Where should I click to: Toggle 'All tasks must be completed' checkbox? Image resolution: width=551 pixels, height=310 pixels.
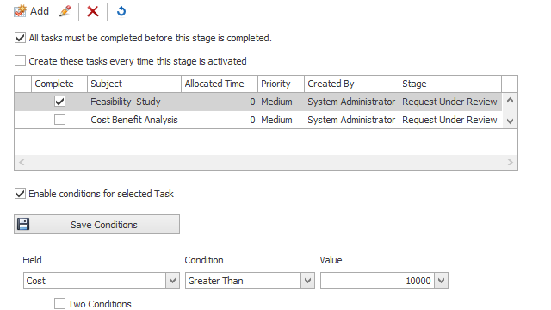coord(20,38)
